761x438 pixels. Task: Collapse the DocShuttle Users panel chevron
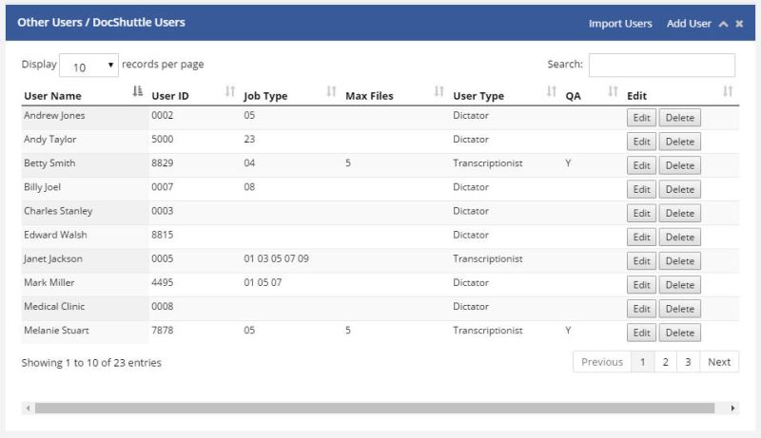click(x=723, y=24)
